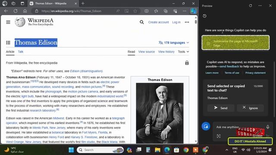The image size is (276, 155).
Task: Toggle Edge split screen view
Action: [x=147, y=11]
